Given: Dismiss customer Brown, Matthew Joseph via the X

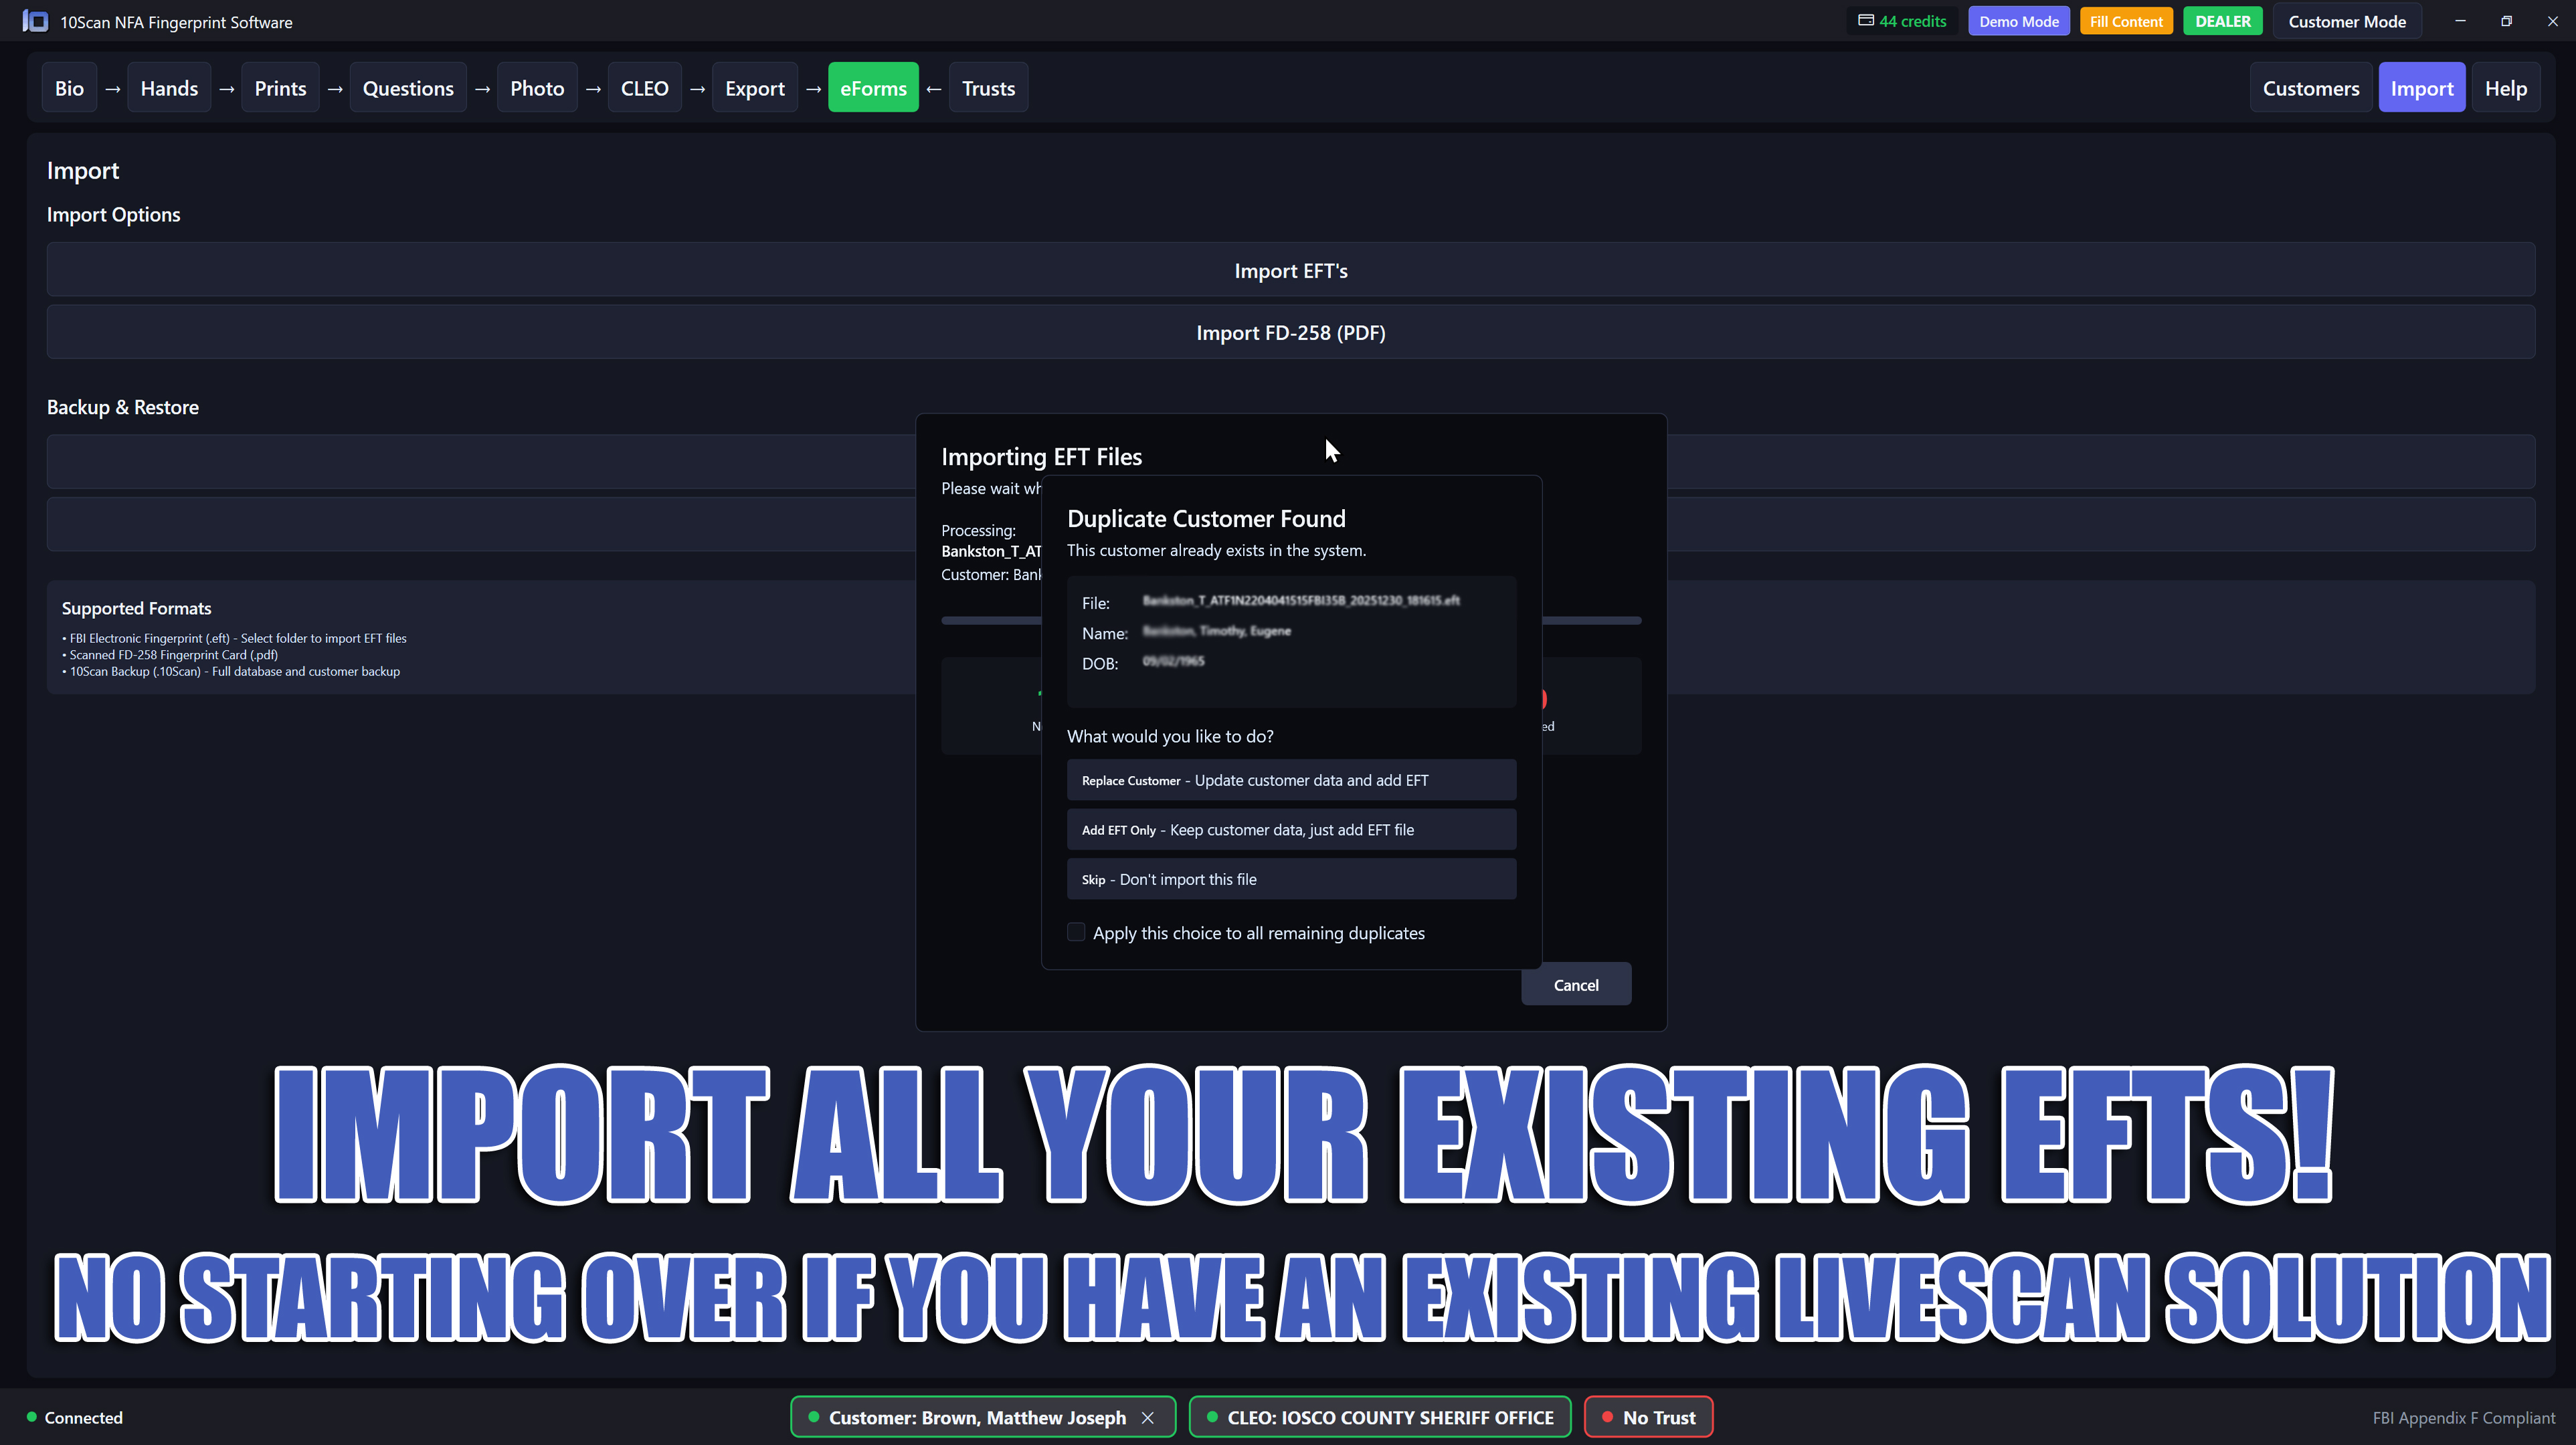Looking at the screenshot, I should [x=1148, y=1417].
